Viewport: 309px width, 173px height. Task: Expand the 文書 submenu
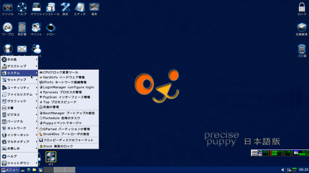19,108
